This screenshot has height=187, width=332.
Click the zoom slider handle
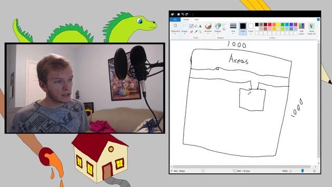302,171
